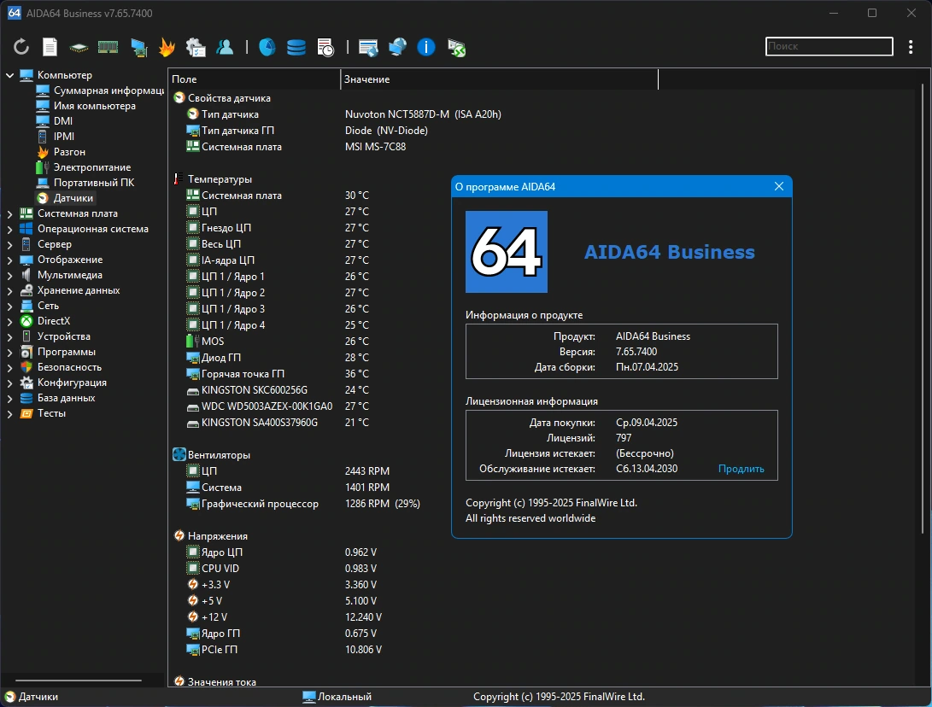Click the search field labeled Поиск

coord(829,46)
